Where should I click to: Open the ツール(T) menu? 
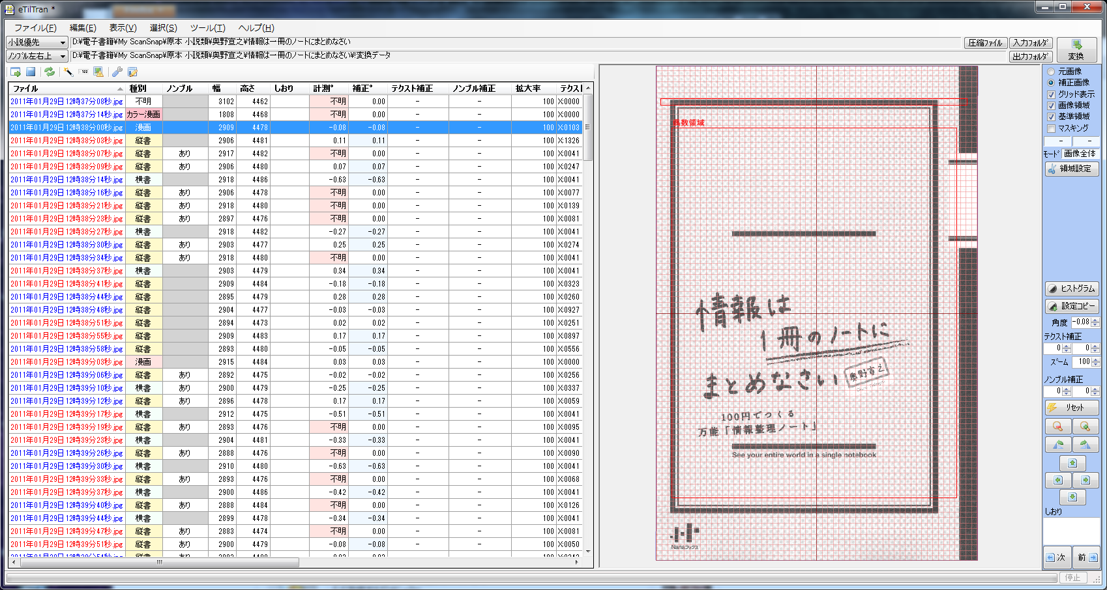pos(207,27)
